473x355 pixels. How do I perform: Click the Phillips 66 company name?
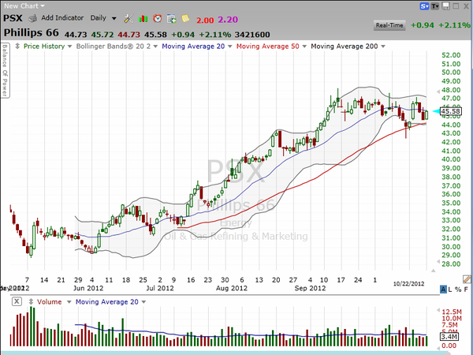[x=31, y=32]
